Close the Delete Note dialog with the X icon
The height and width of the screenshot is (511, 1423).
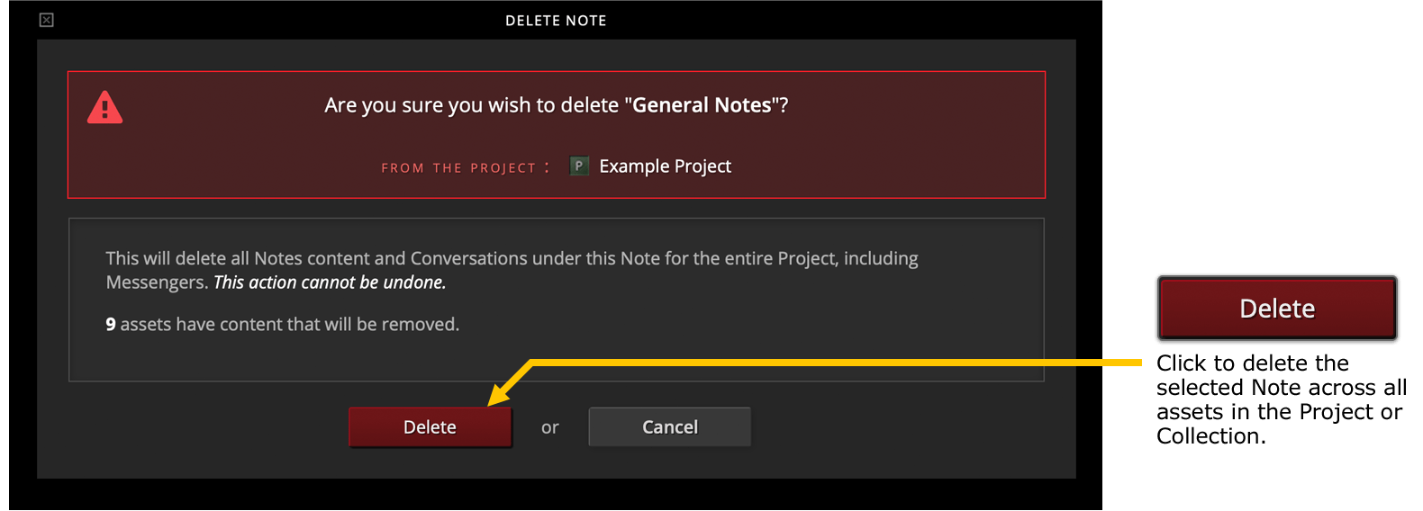tap(47, 20)
